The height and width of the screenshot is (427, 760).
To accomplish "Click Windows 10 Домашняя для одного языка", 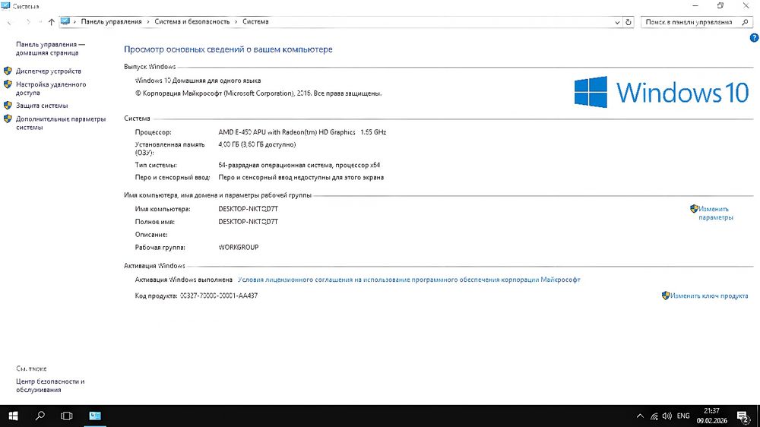I will [x=198, y=81].
